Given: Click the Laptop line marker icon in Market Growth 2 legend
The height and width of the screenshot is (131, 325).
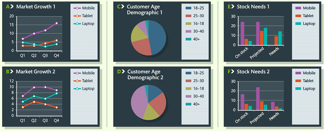Looking at the screenshot, I should pyautogui.click(x=77, y=89).
